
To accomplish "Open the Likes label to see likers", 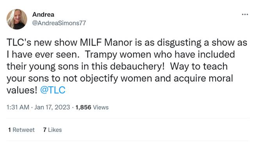I will (x=55, y=130).
